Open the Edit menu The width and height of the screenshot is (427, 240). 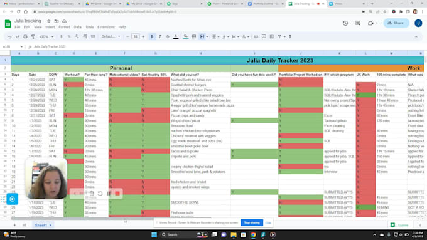(27, 27)
